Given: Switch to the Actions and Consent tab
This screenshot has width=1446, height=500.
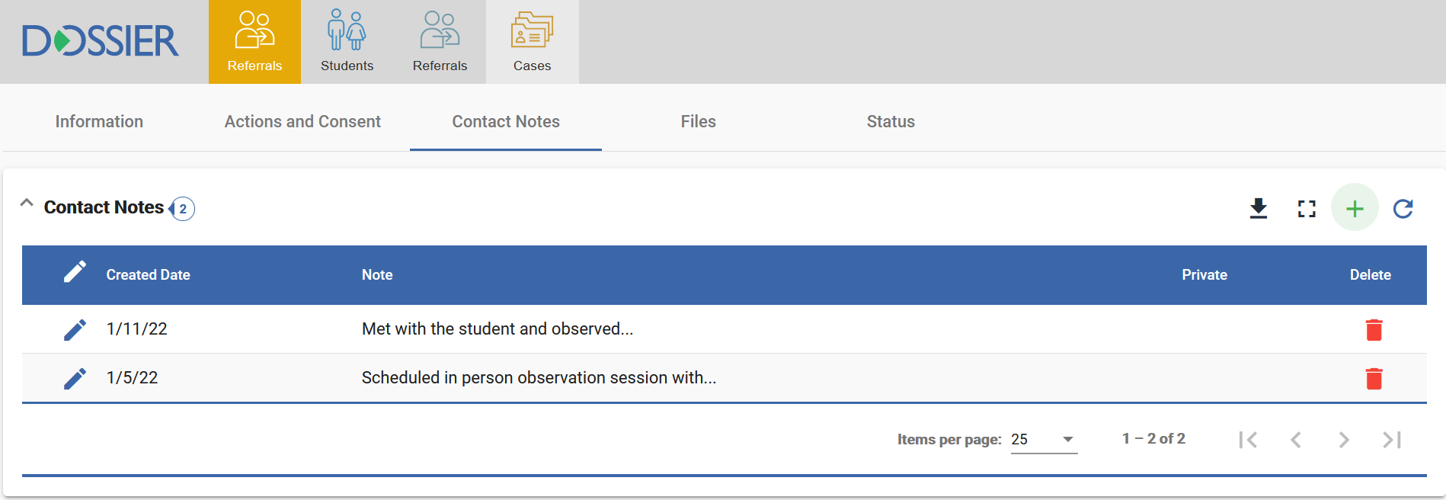Looking at the screenshot, I should tap(302, 122).
